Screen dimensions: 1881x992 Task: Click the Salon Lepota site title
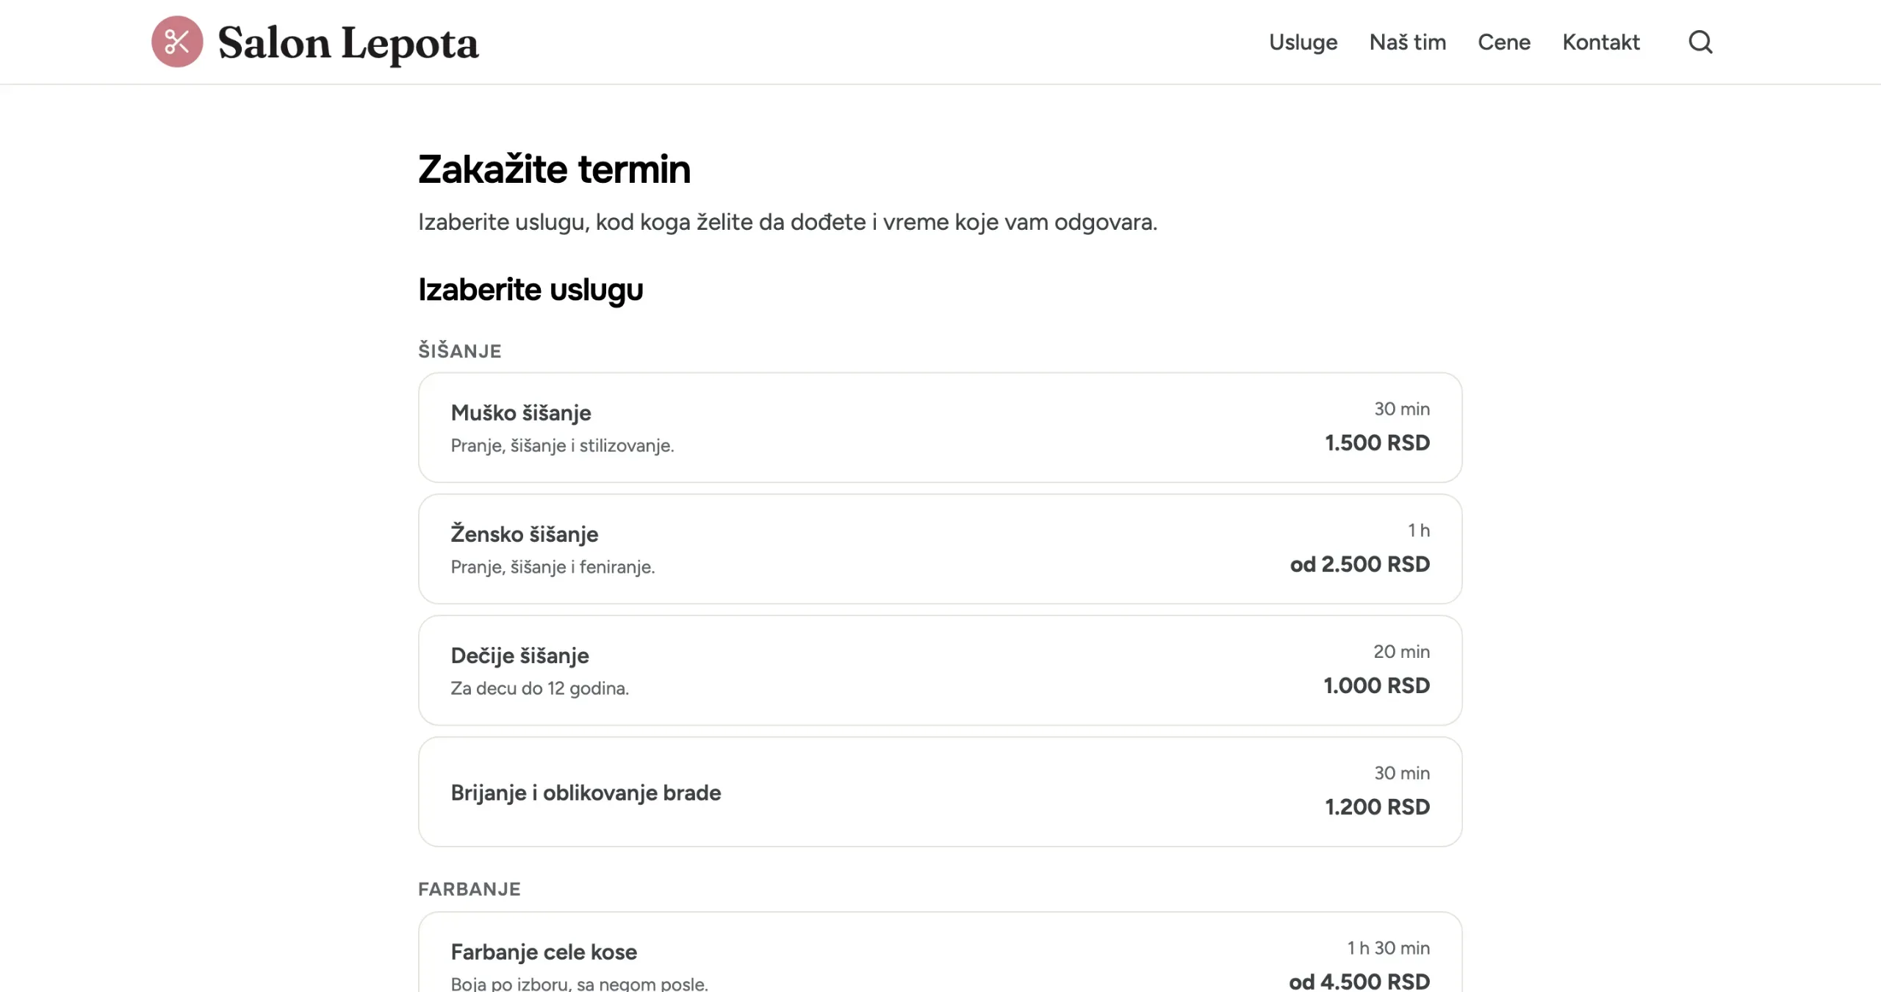348,43
